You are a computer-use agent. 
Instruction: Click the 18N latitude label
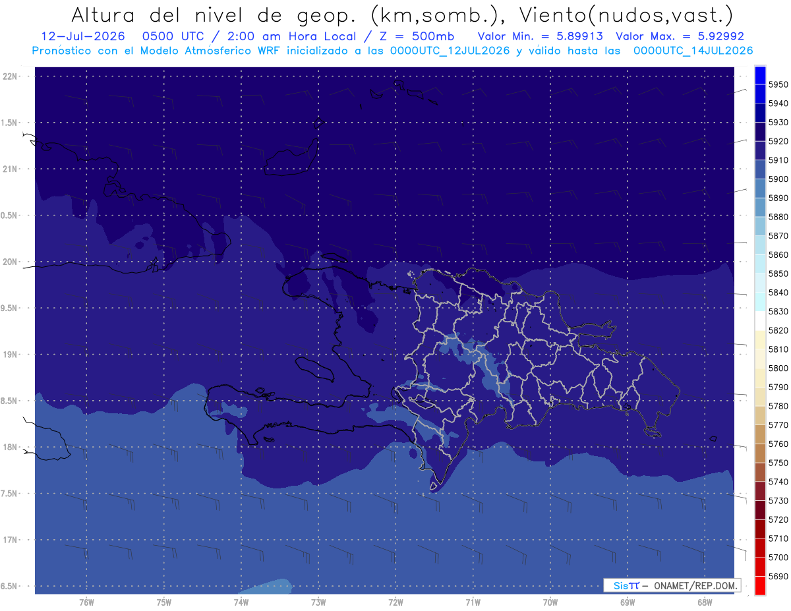[11, 447]
